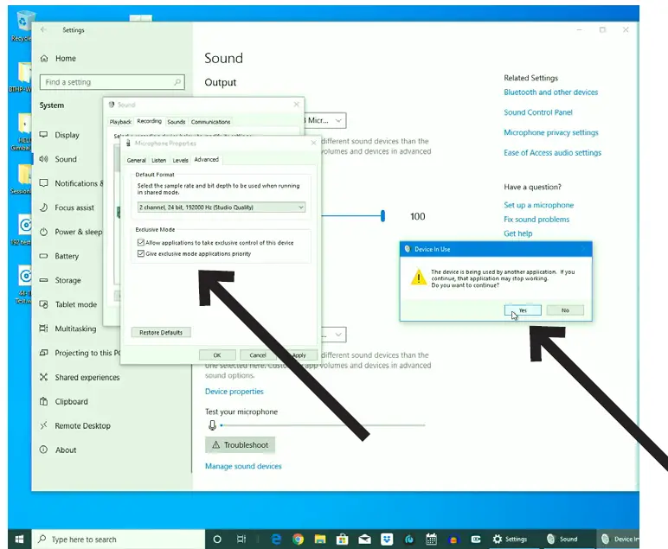Click the Test your microphone level bar
The width and height of the screenshot is (668, 549).
click(x=323, y=425)
